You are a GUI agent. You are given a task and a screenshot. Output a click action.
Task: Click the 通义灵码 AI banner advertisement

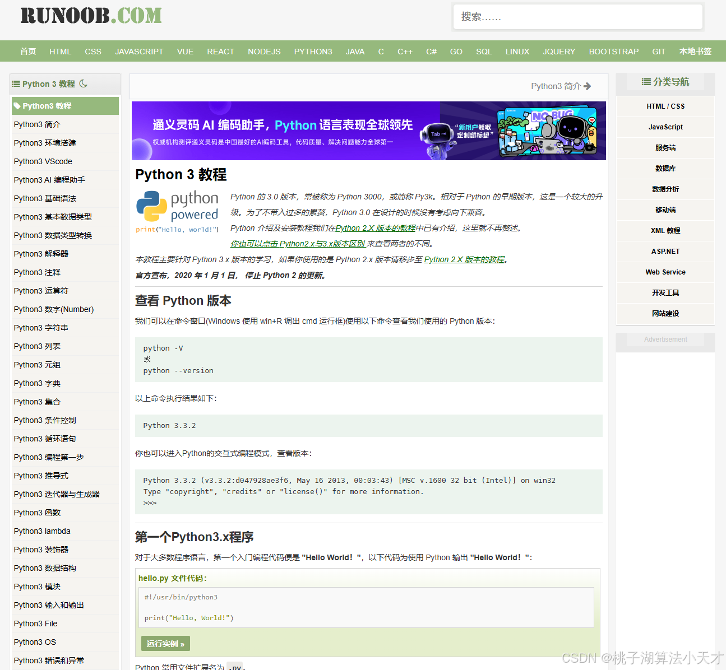pos(369,131)
